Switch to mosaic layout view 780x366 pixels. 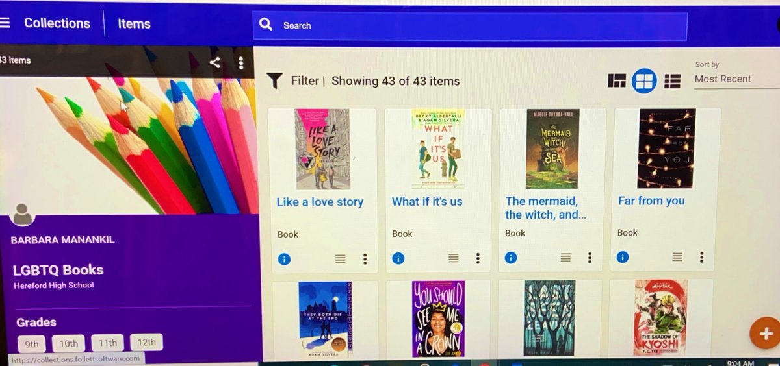(x=617, y=80)
